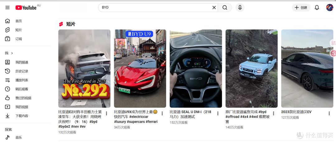
Task: Click the 探索 section heading
Action: click(9, 130)
